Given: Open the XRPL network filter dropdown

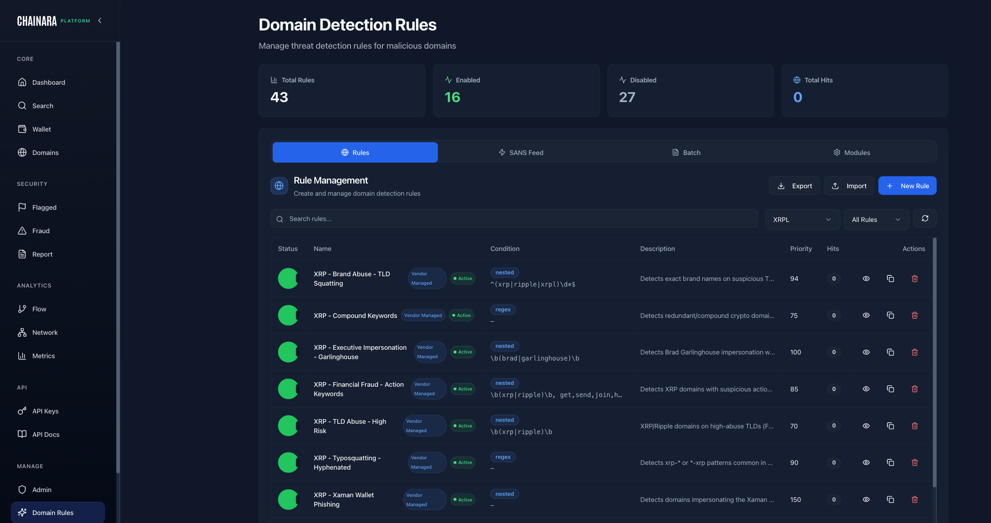Looking at the screenshot, I should point(802,220).
